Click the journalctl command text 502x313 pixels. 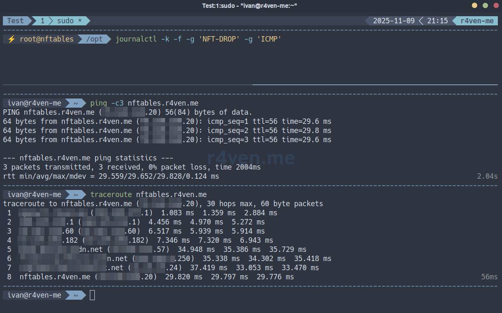(136, 39)
